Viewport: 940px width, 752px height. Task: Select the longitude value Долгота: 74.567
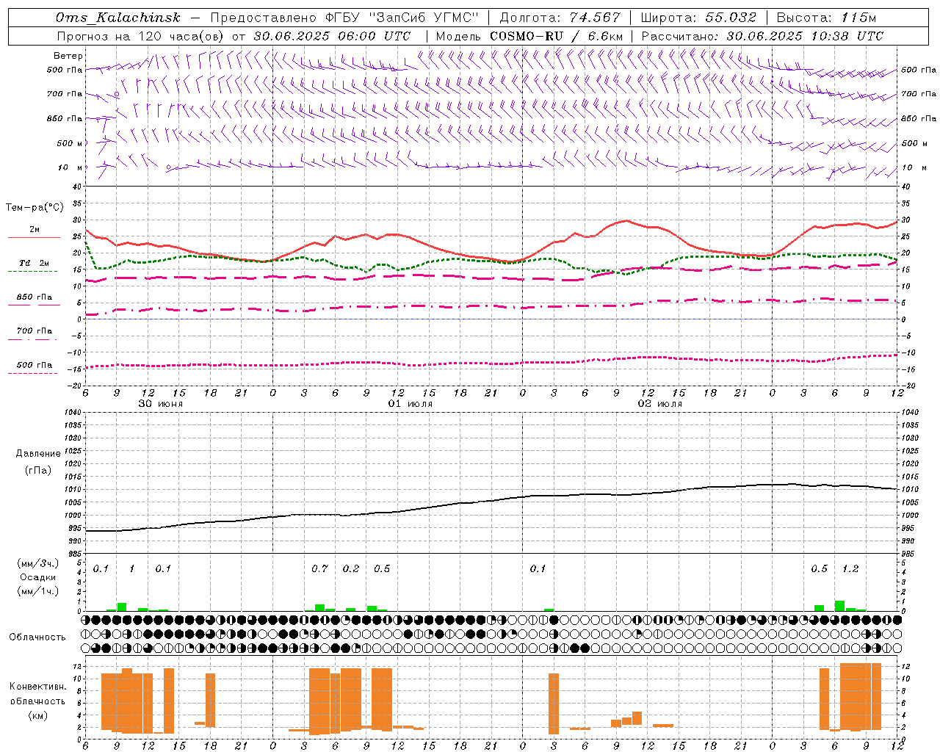click(560, 18)
